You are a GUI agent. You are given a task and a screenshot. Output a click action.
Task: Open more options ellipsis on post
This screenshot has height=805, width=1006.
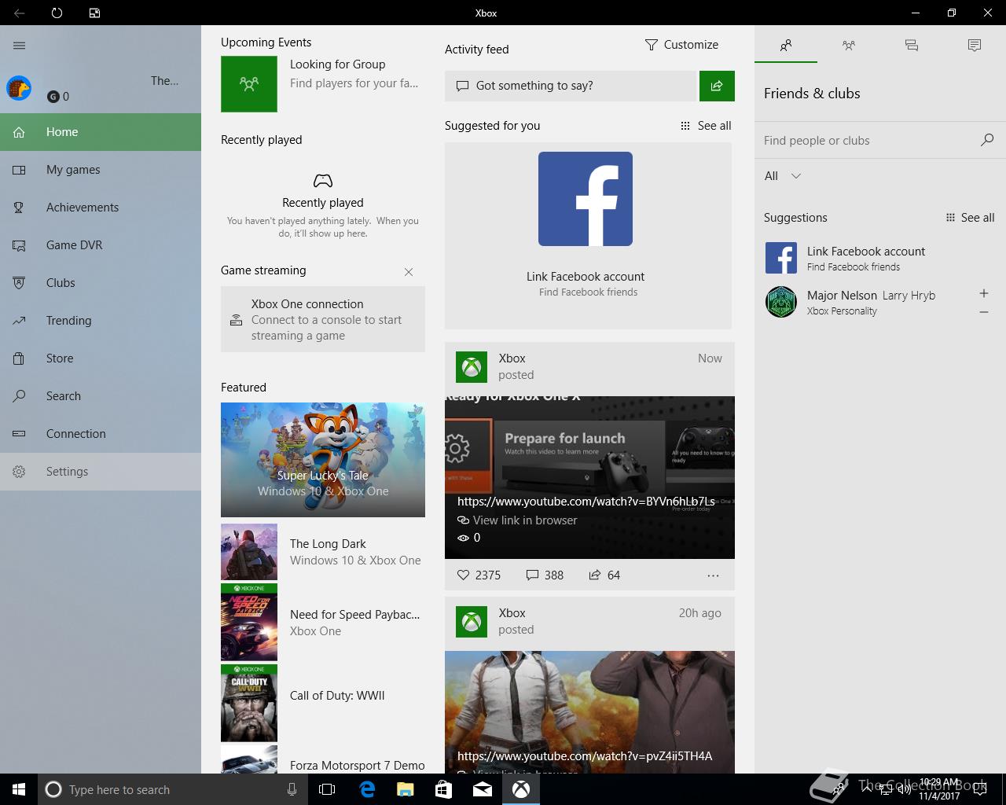[x=713, y=575]
